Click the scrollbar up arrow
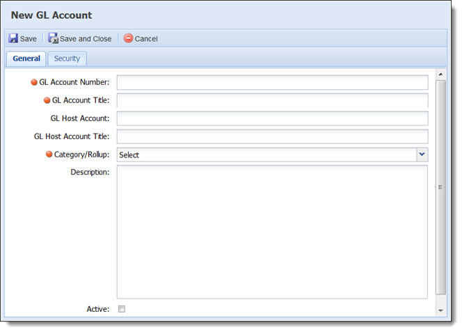462x332 pixels. coord(440,74)
